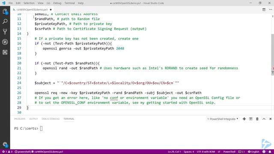Screen dimensions: 274x154
Task: Open the Debug view icon
Action: click(5, 42)
